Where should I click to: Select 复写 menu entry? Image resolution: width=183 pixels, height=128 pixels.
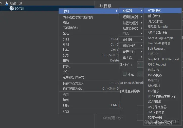tap(89, 55)
